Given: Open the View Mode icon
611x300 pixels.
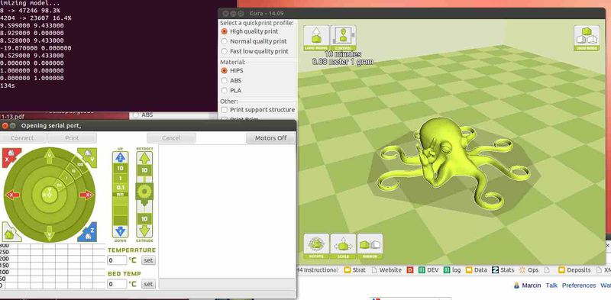Looking at the screenshot, I should click(587, 38).
